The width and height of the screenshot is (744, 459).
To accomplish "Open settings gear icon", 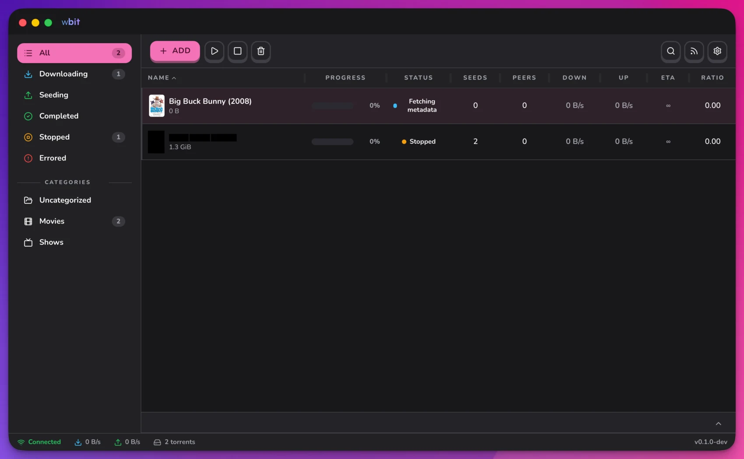I will coord(717,51).
